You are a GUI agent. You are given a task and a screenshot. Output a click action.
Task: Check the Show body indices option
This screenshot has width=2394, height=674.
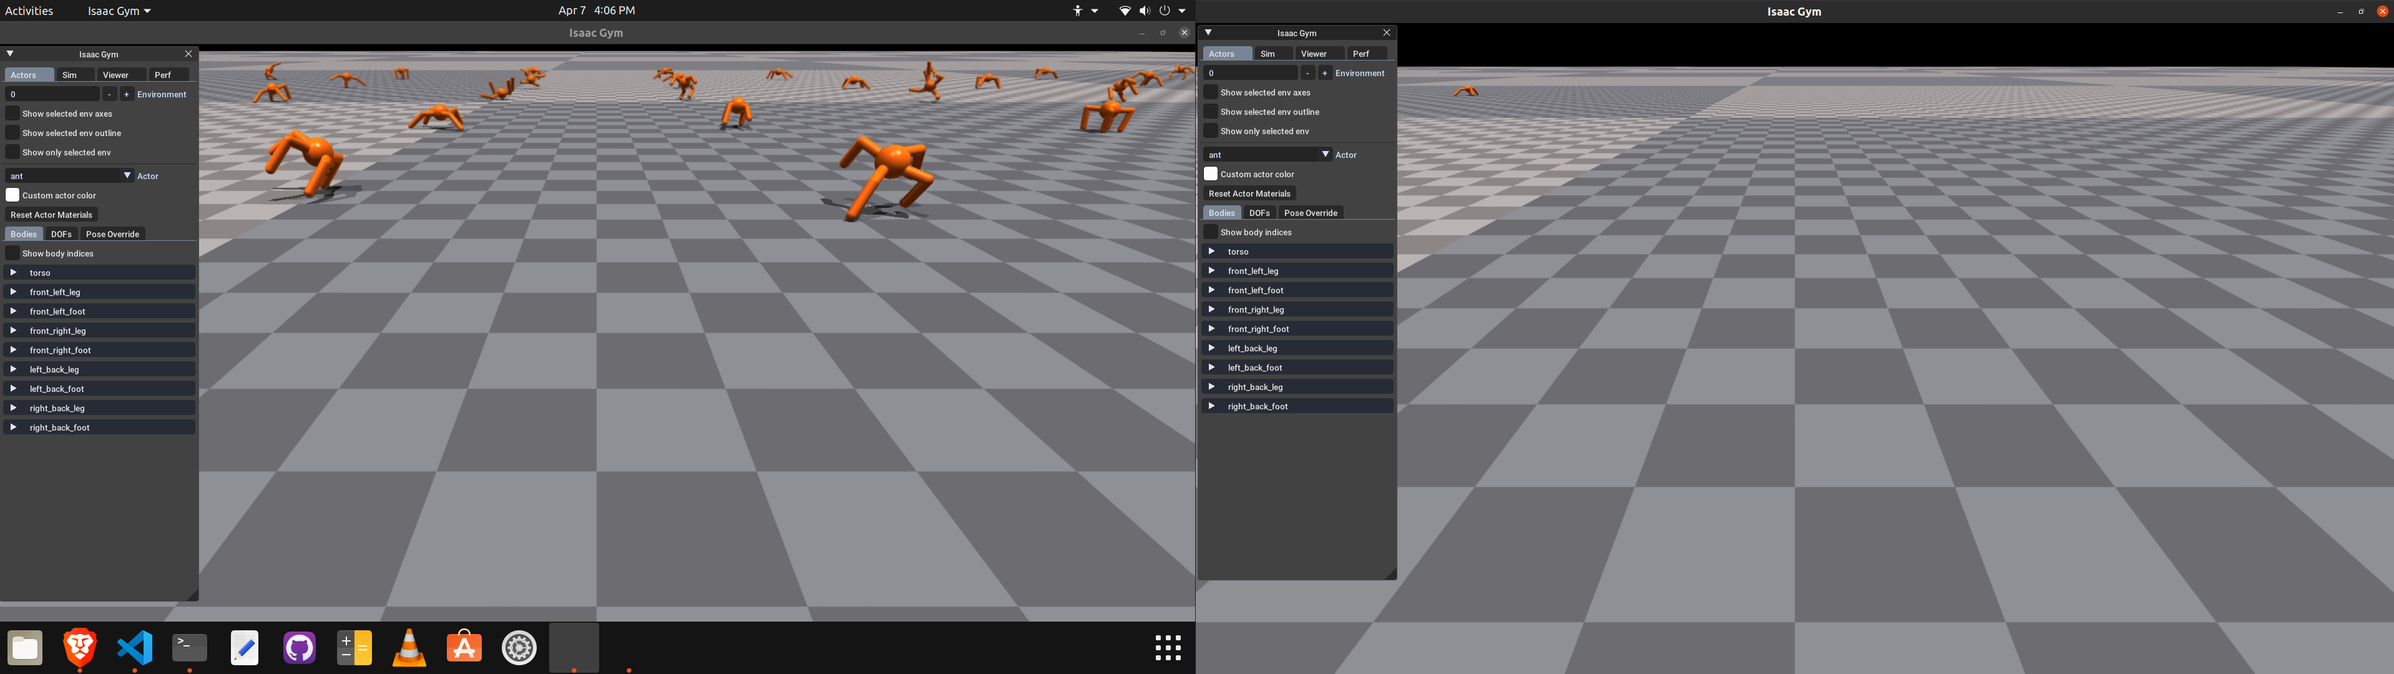(13, 252)
